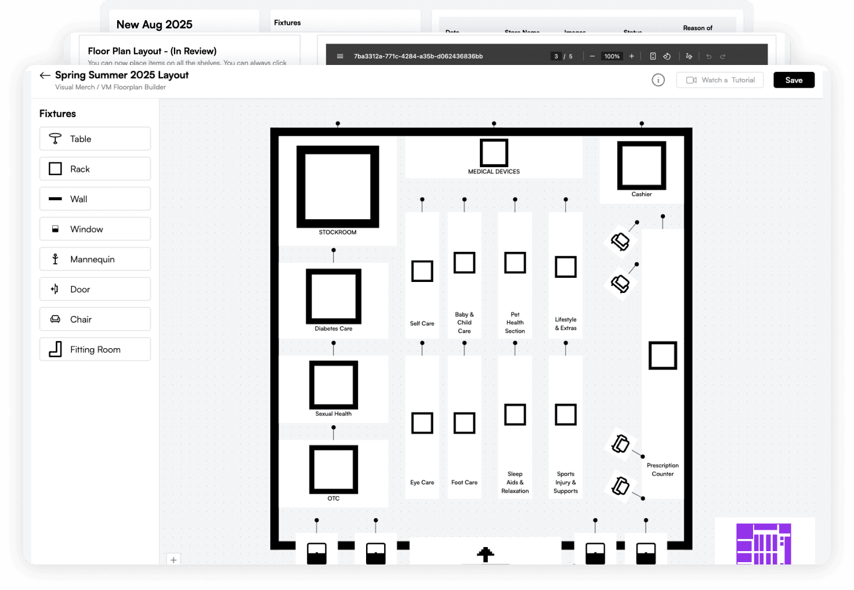
Task: Click the purple minimap thumbnail
Action: tap(763, 544)
